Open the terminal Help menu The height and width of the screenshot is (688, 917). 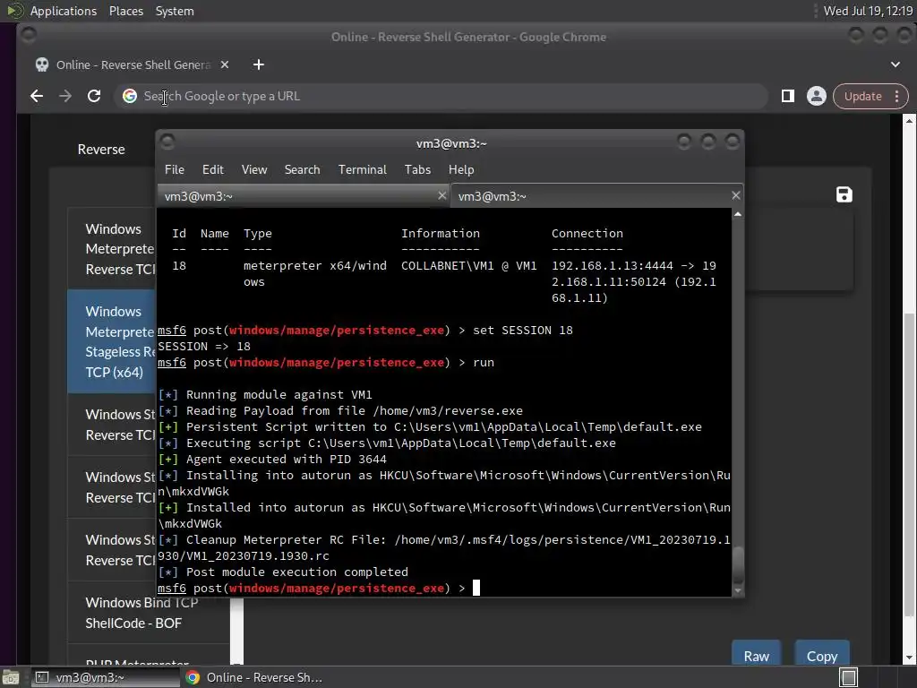(x=461, y=169)
